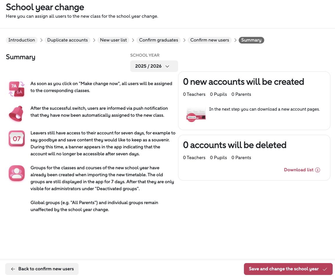Viewport: 335px width, 277px height.
Task: Select the Confirm new users step
Action: (210, 40)
